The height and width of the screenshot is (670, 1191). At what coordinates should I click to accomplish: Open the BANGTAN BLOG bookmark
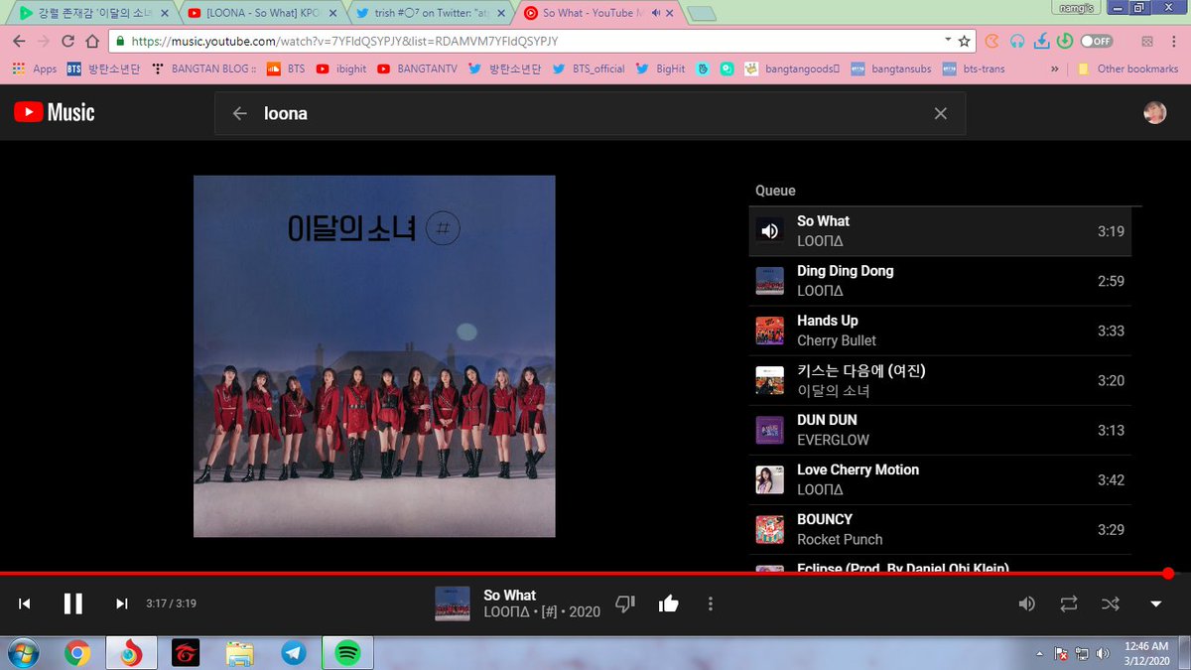tap(203, 68)
